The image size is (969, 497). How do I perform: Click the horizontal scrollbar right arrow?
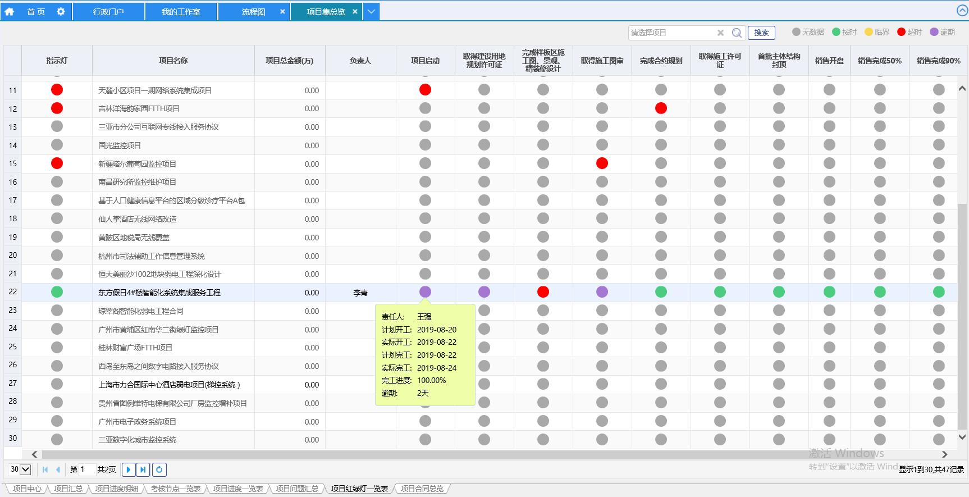(944, 454)
